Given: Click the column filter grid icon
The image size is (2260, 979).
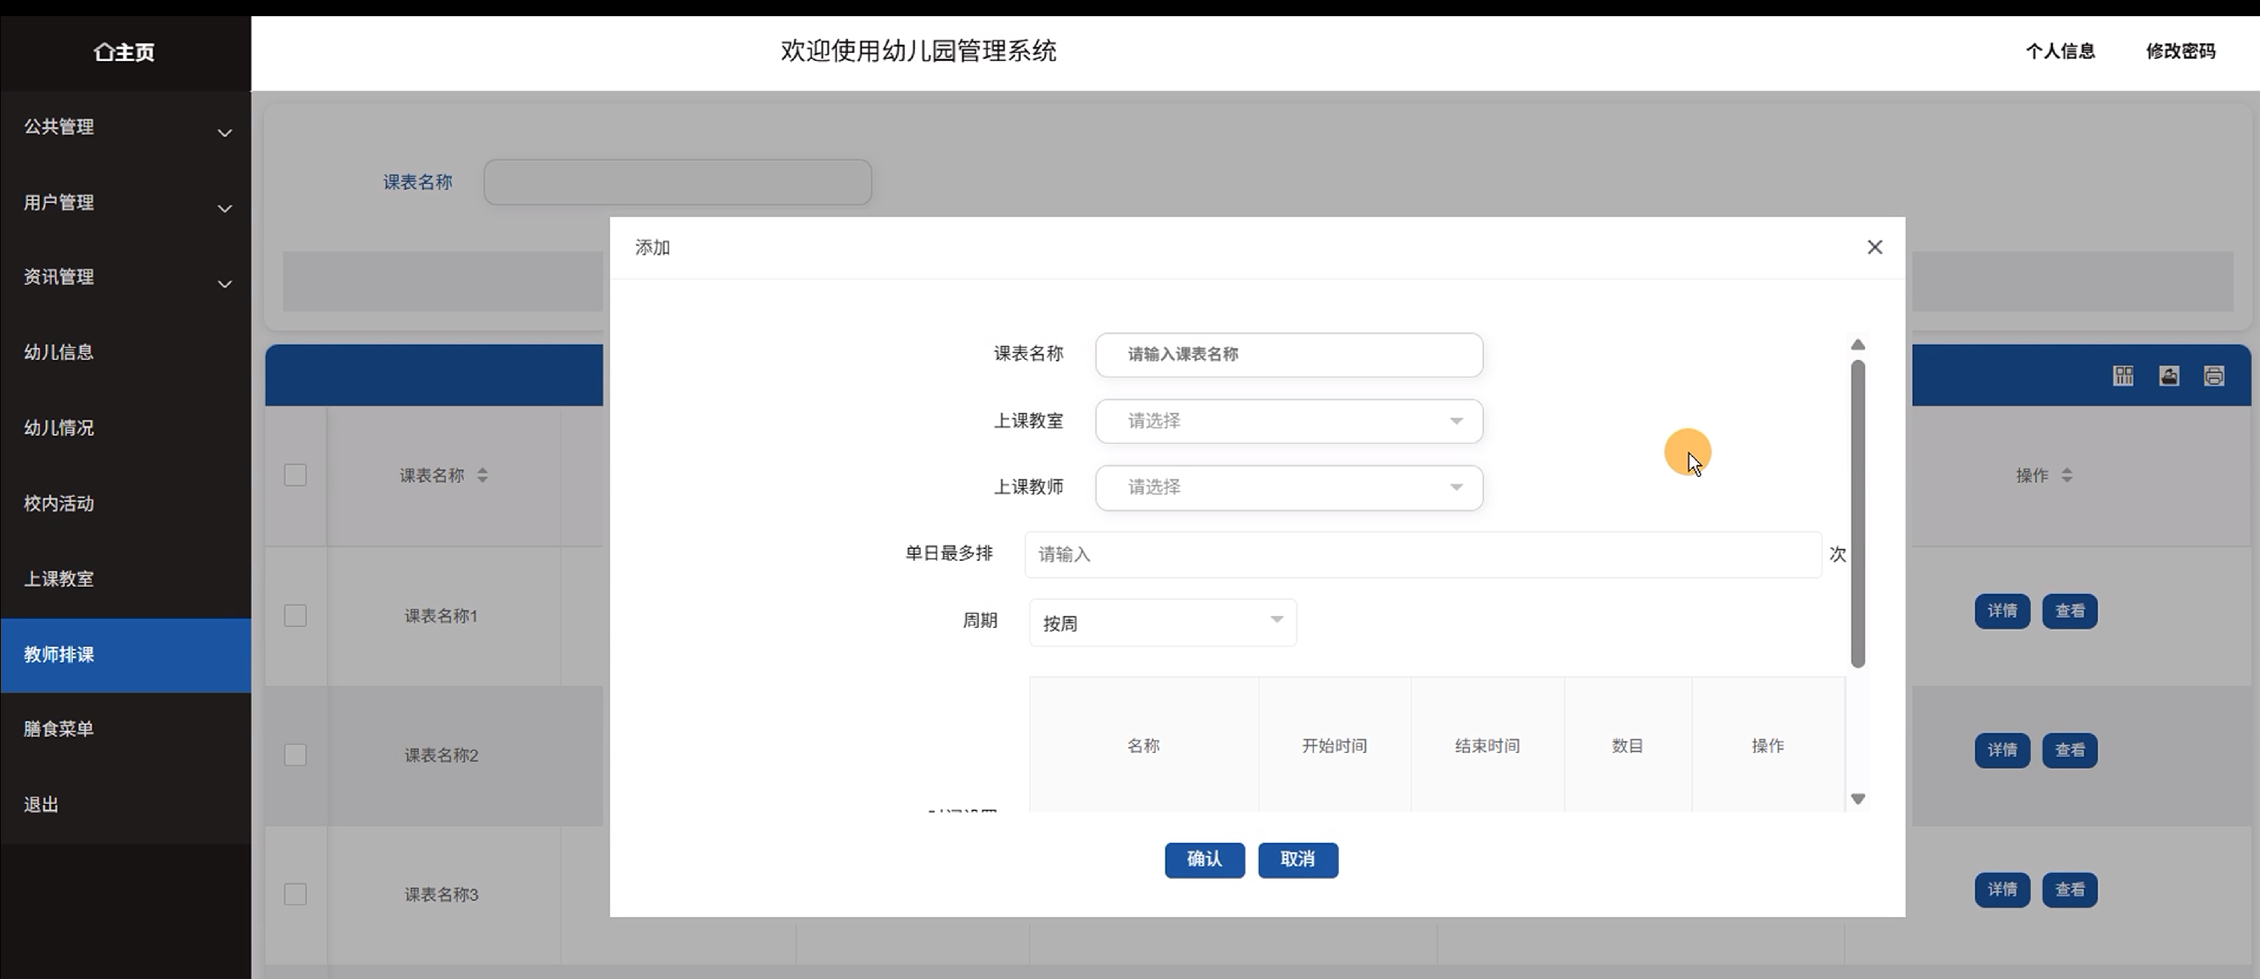Looking at the screenshot, I should pos(2123,376).
